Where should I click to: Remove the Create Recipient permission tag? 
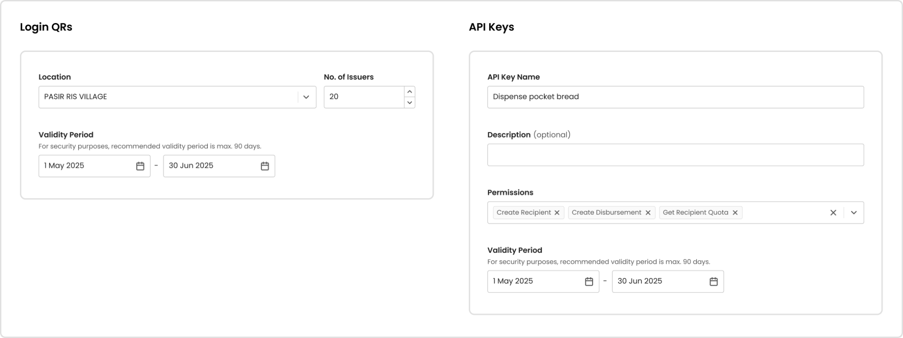tap(557, 213)
